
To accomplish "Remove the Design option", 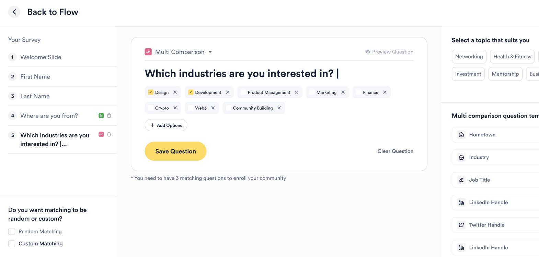I will [x=175, y=92].
